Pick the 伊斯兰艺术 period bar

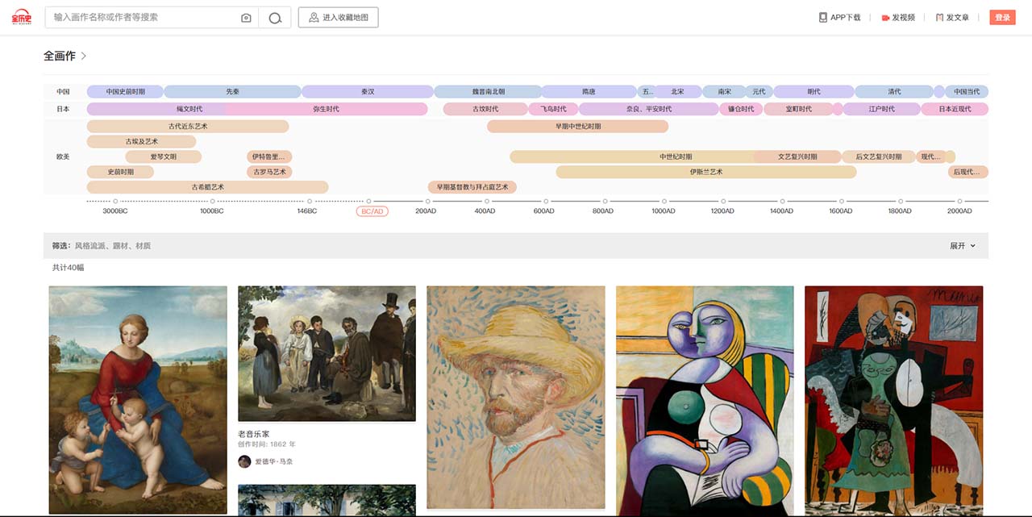tap(705, 172)
